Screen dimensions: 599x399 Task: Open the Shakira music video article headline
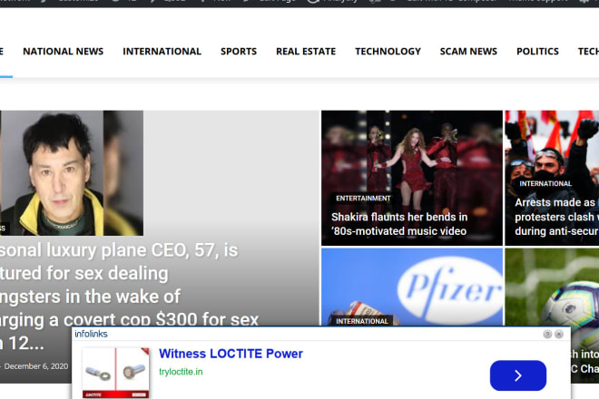point(399,224)
